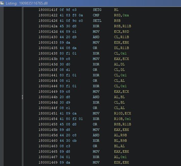Click the R10D,ECX operand at 180001451
181x166 pixels.
click(123, 113)
